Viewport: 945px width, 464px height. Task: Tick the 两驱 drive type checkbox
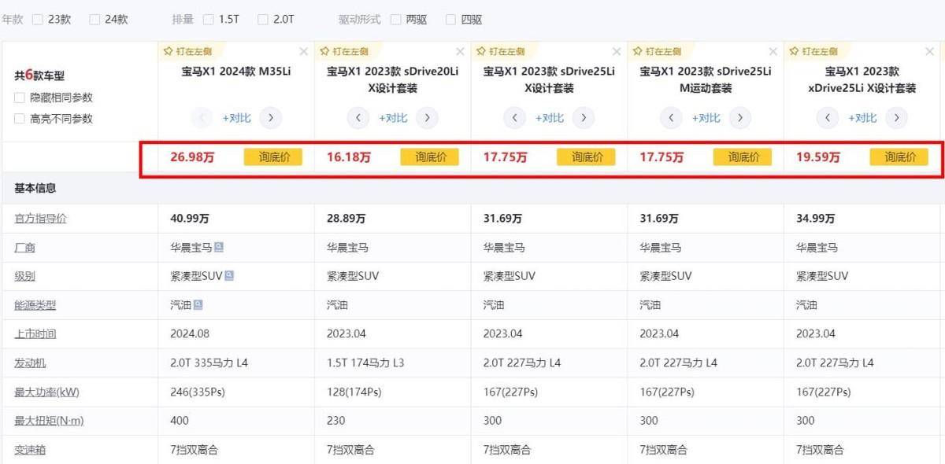[x=395, y=19]
